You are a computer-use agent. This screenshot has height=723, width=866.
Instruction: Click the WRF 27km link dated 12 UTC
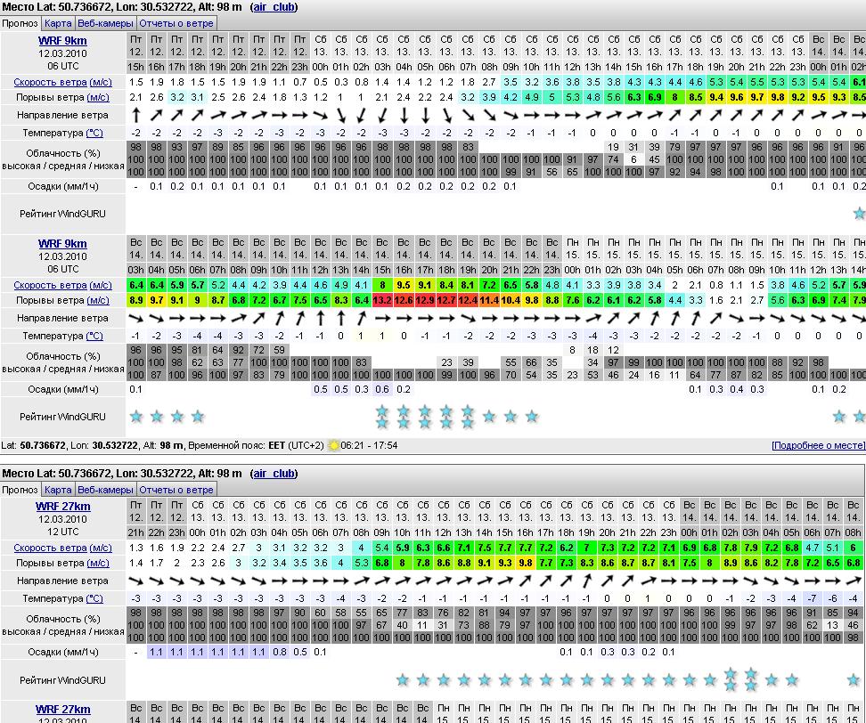(x=62, y=507)
